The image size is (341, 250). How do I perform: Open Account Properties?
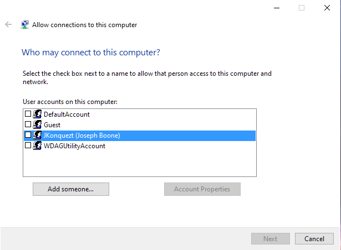point(202,189)
